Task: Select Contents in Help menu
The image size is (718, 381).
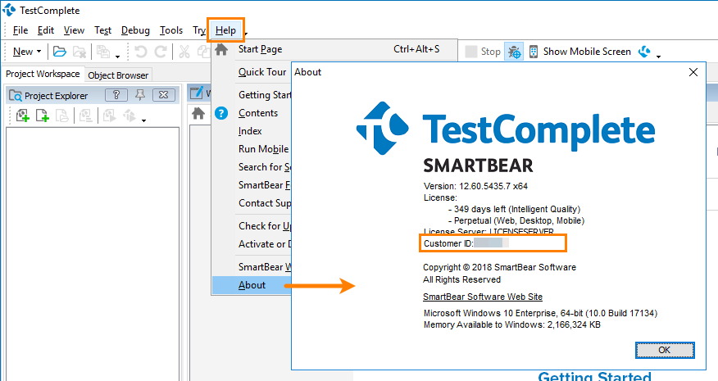Action: (x=258, y=112)
